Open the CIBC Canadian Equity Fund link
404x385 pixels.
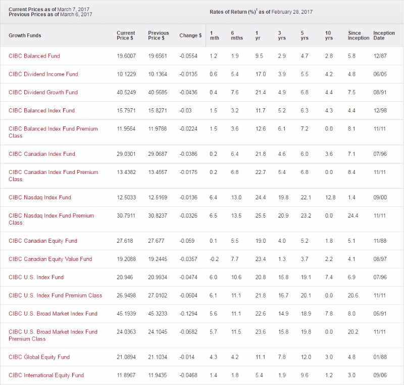[43, 241]
